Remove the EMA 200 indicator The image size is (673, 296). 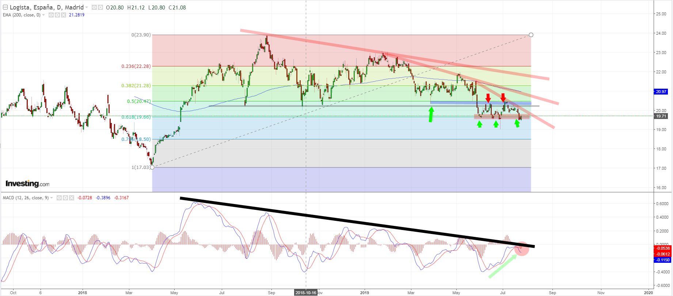[x=63, y=15]
